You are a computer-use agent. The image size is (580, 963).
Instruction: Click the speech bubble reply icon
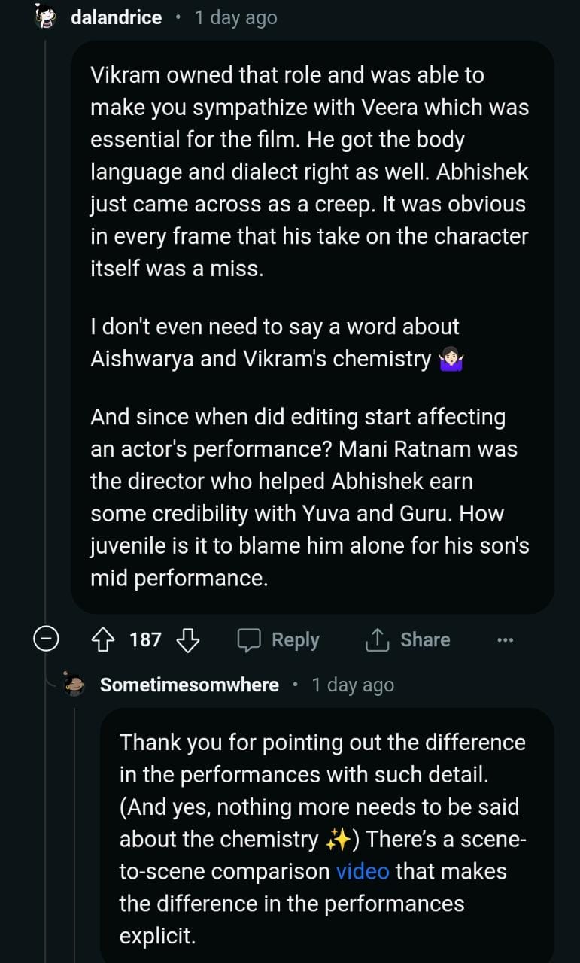coord(248,640)
